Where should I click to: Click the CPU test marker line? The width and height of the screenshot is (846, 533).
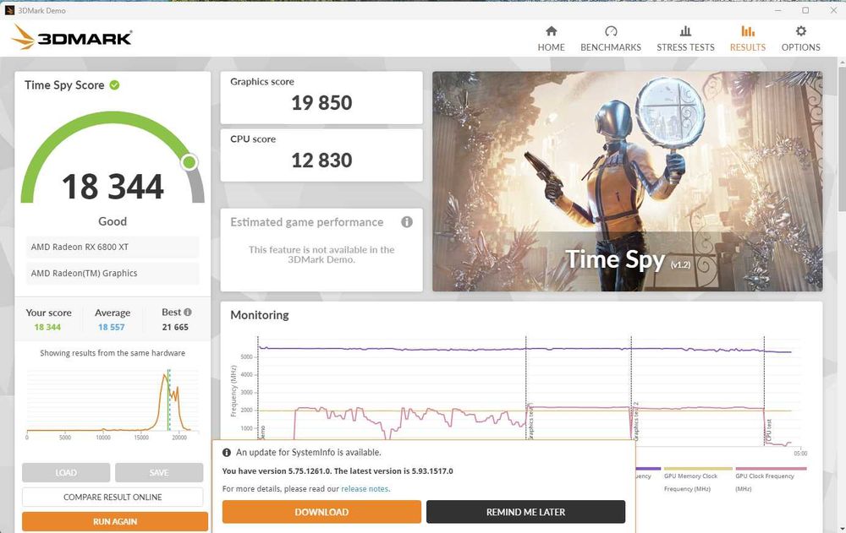[x=764, y=391]
